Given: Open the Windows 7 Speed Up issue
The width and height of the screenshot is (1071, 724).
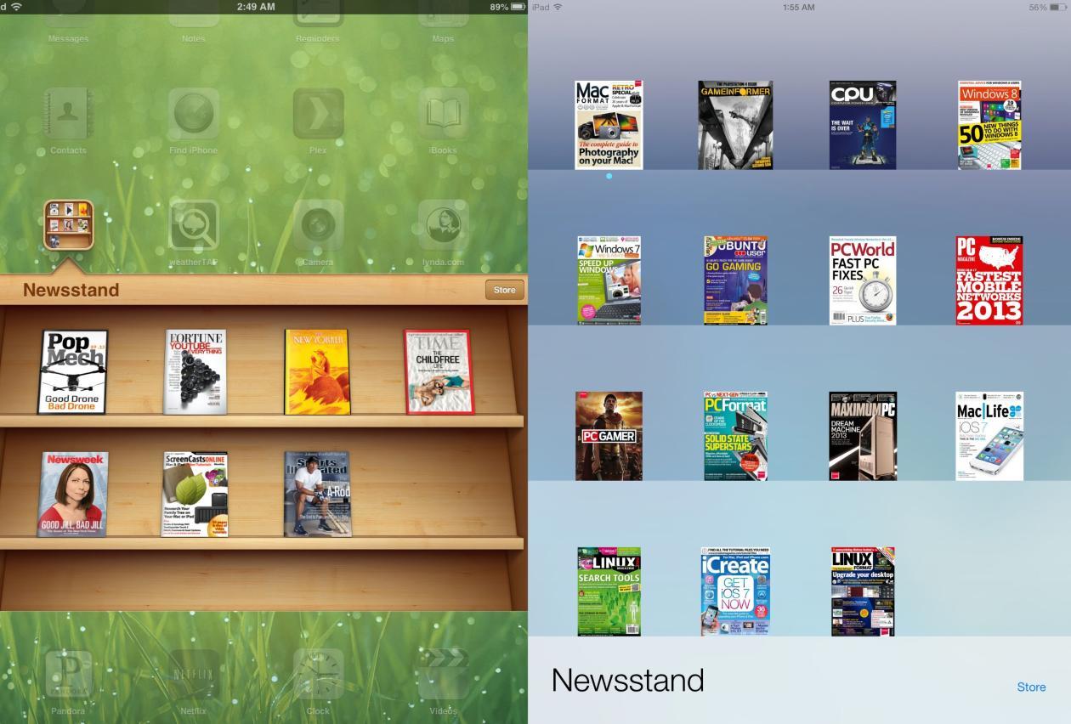Looking at the screenshot, I should pyautogui.click(x=609, y=280).
